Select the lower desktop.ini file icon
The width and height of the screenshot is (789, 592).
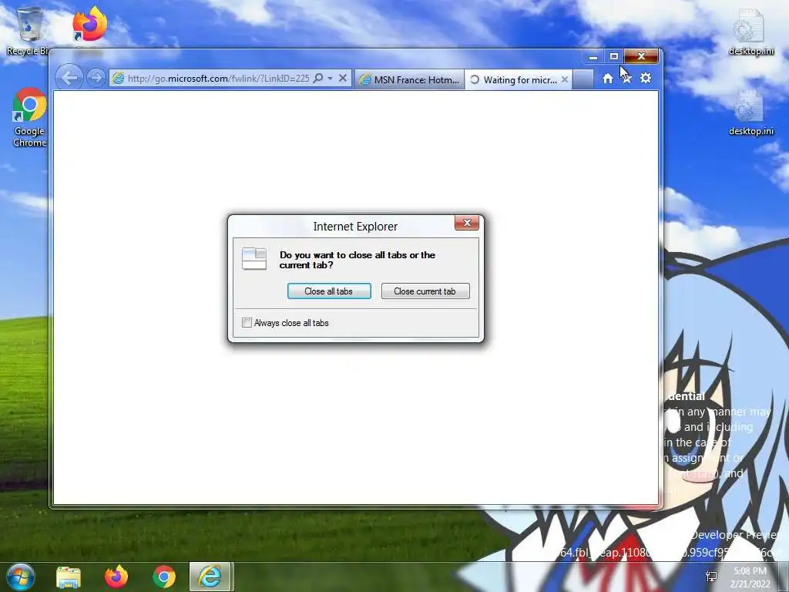[750, 112]
